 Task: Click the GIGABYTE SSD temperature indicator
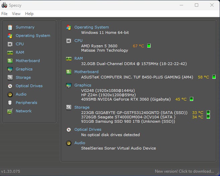coord(208,112)
